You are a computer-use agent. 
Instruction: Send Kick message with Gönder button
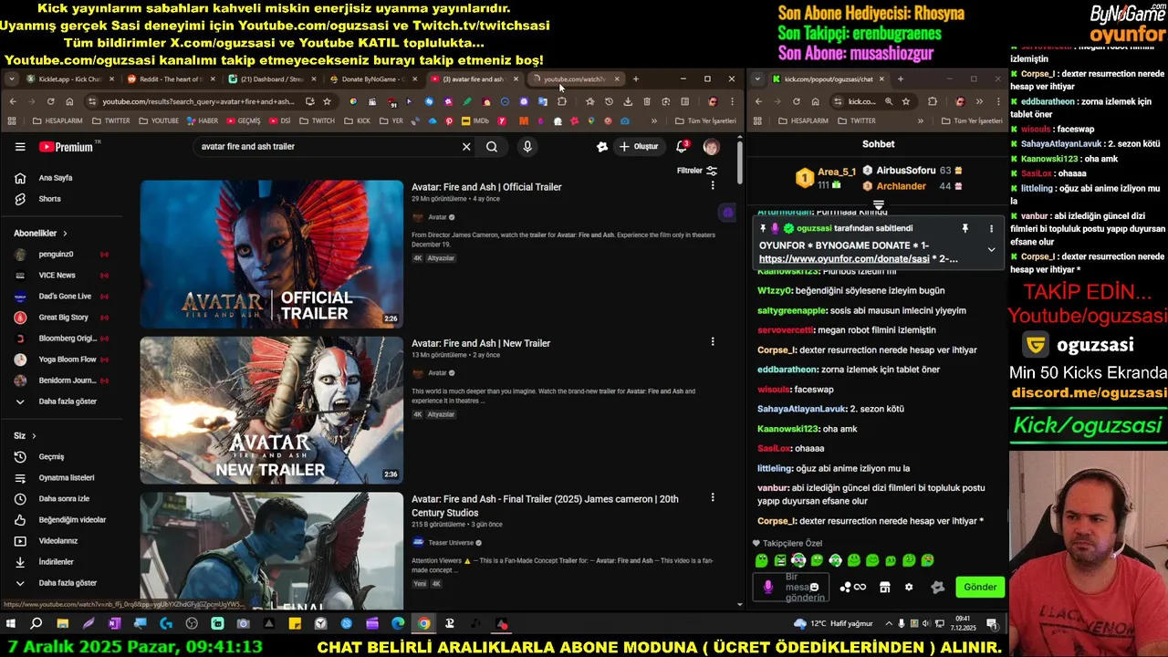[980, 587]
